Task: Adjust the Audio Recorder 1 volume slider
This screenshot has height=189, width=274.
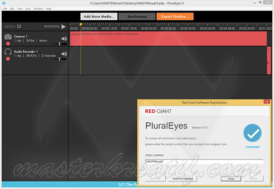Action: pyautogui.click(x=59, y=59)
